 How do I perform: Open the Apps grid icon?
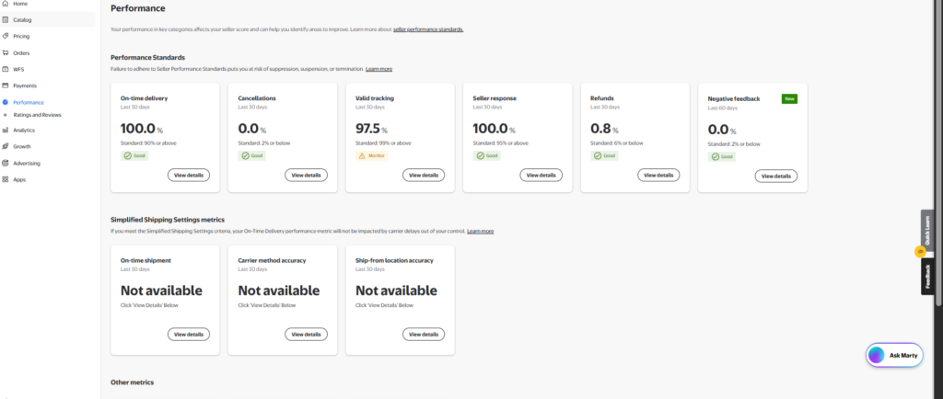6,179
